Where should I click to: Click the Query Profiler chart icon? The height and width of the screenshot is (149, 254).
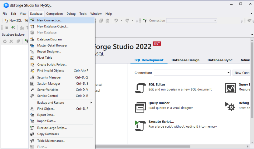coord(231,88)
